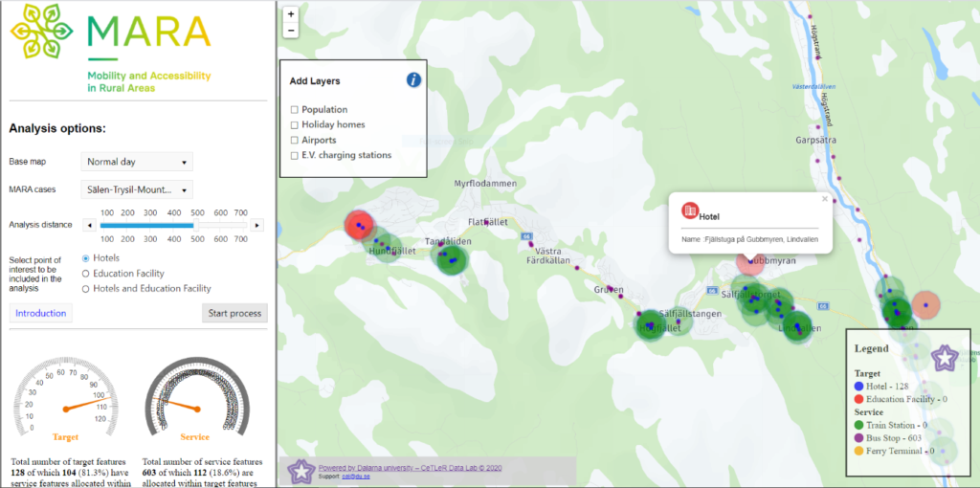The image size is (980, 488).
Task: Toggle the Holiday homes layer checkbox
Action: (x=295, y=125)
